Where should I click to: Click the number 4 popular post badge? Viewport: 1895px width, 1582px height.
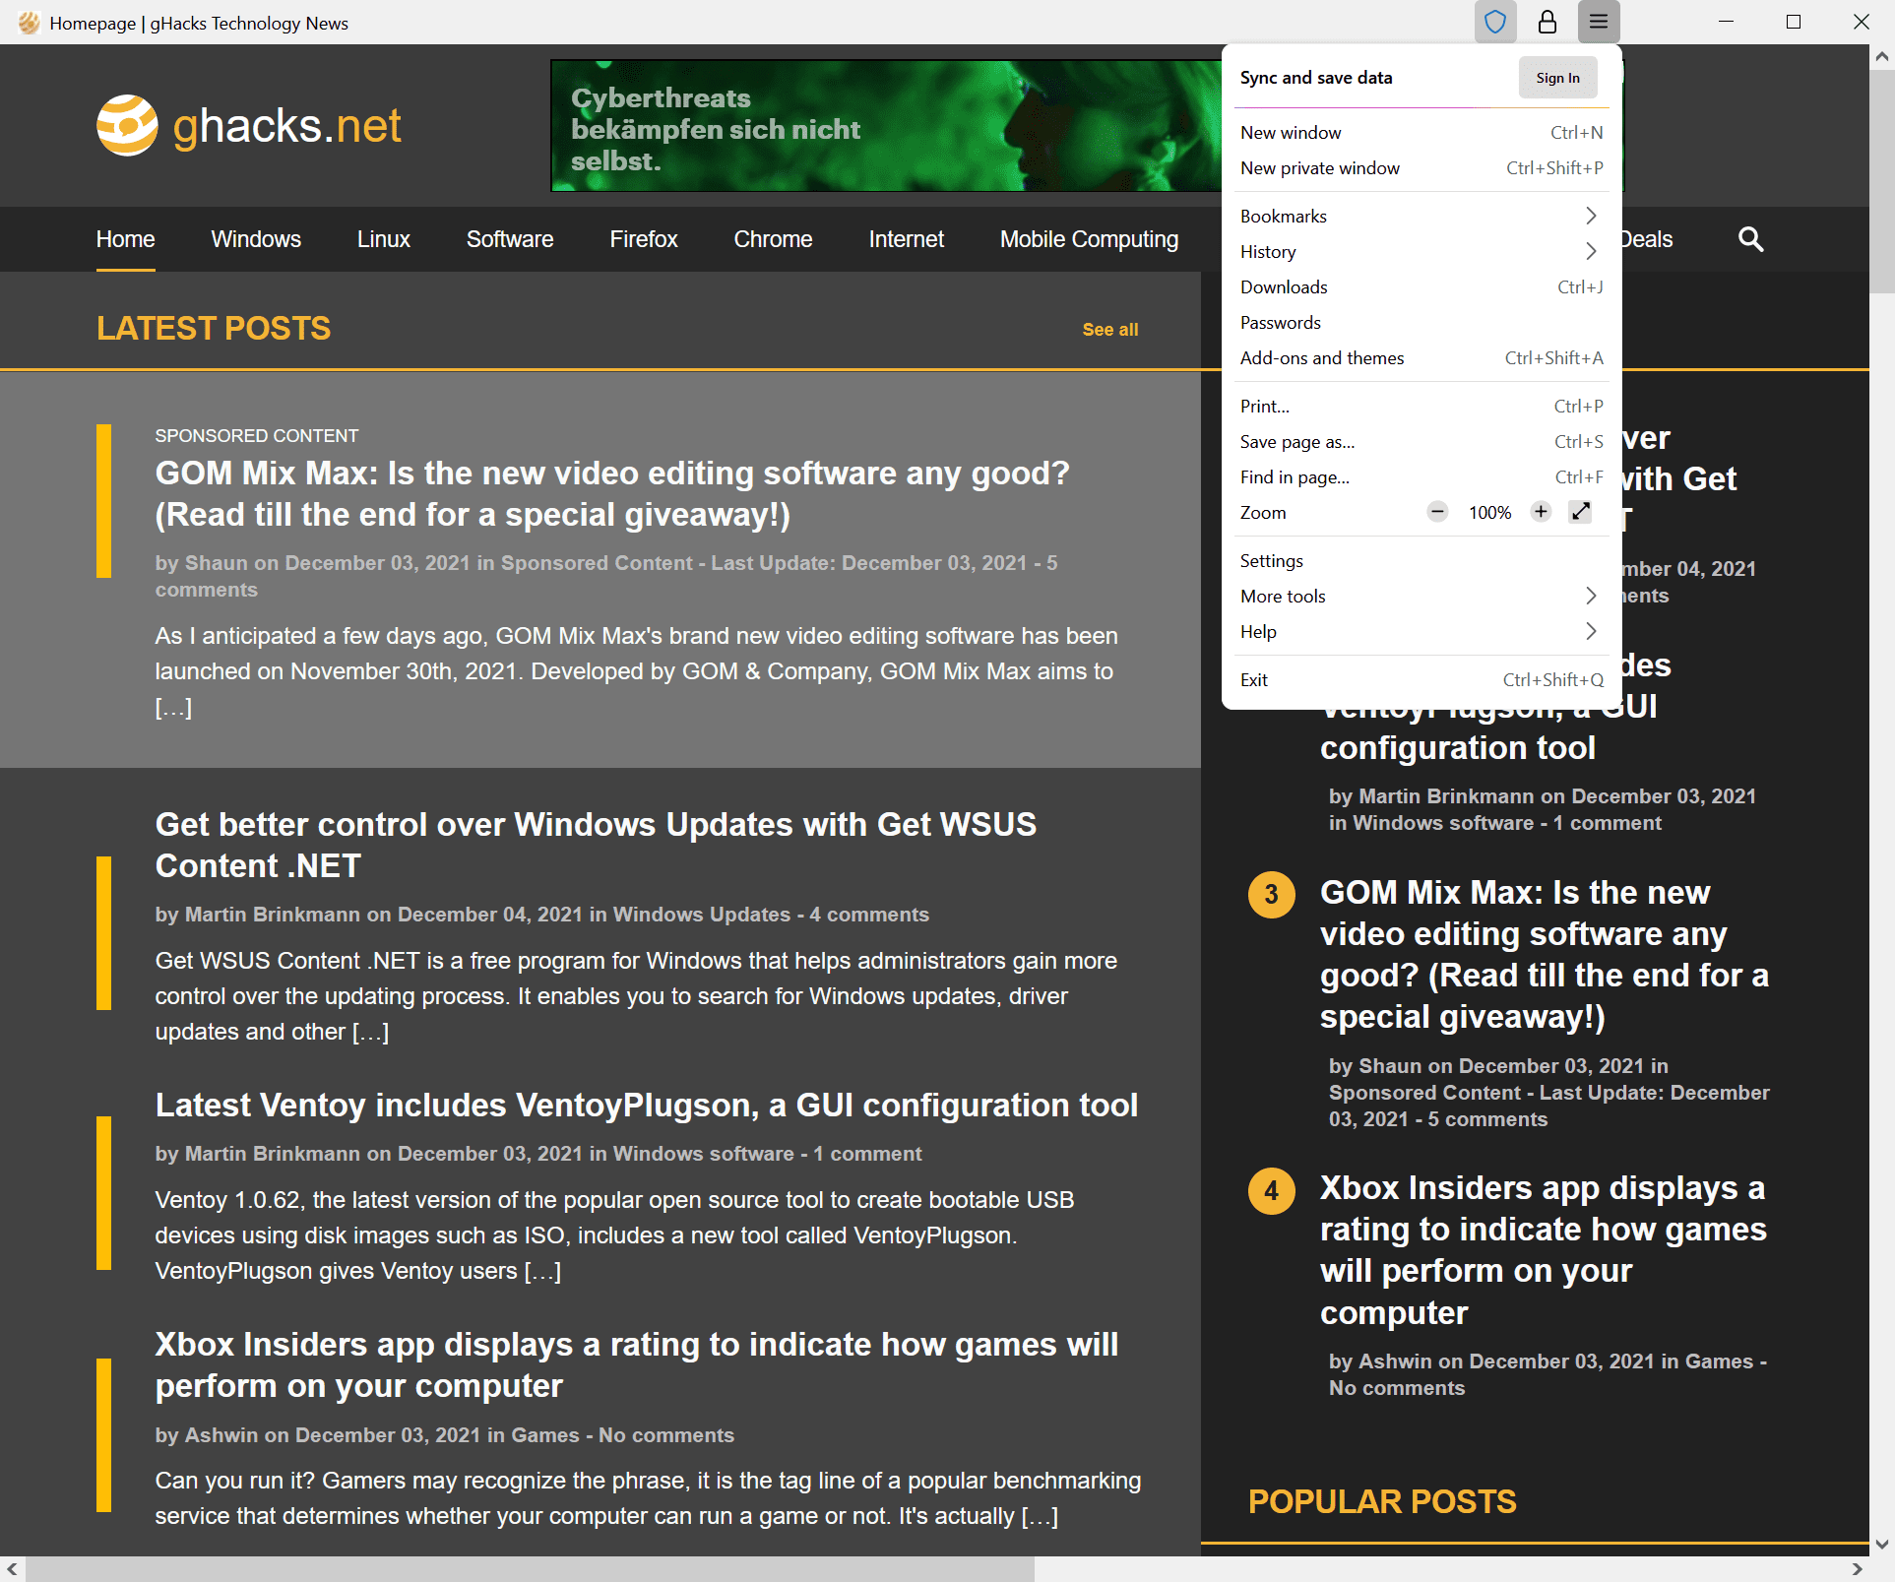(x=1271, y=1190)
